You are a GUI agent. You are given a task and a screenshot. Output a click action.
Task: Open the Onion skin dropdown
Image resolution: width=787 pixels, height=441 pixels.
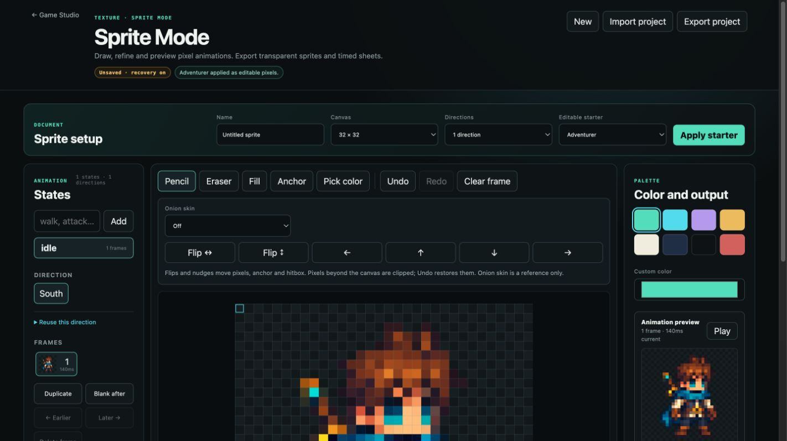(227, 226)
